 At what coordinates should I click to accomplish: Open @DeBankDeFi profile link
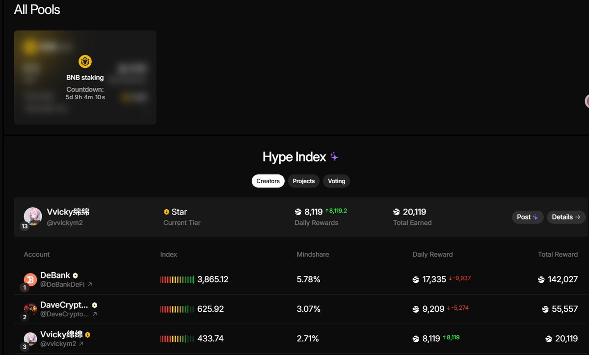(62, 284)
